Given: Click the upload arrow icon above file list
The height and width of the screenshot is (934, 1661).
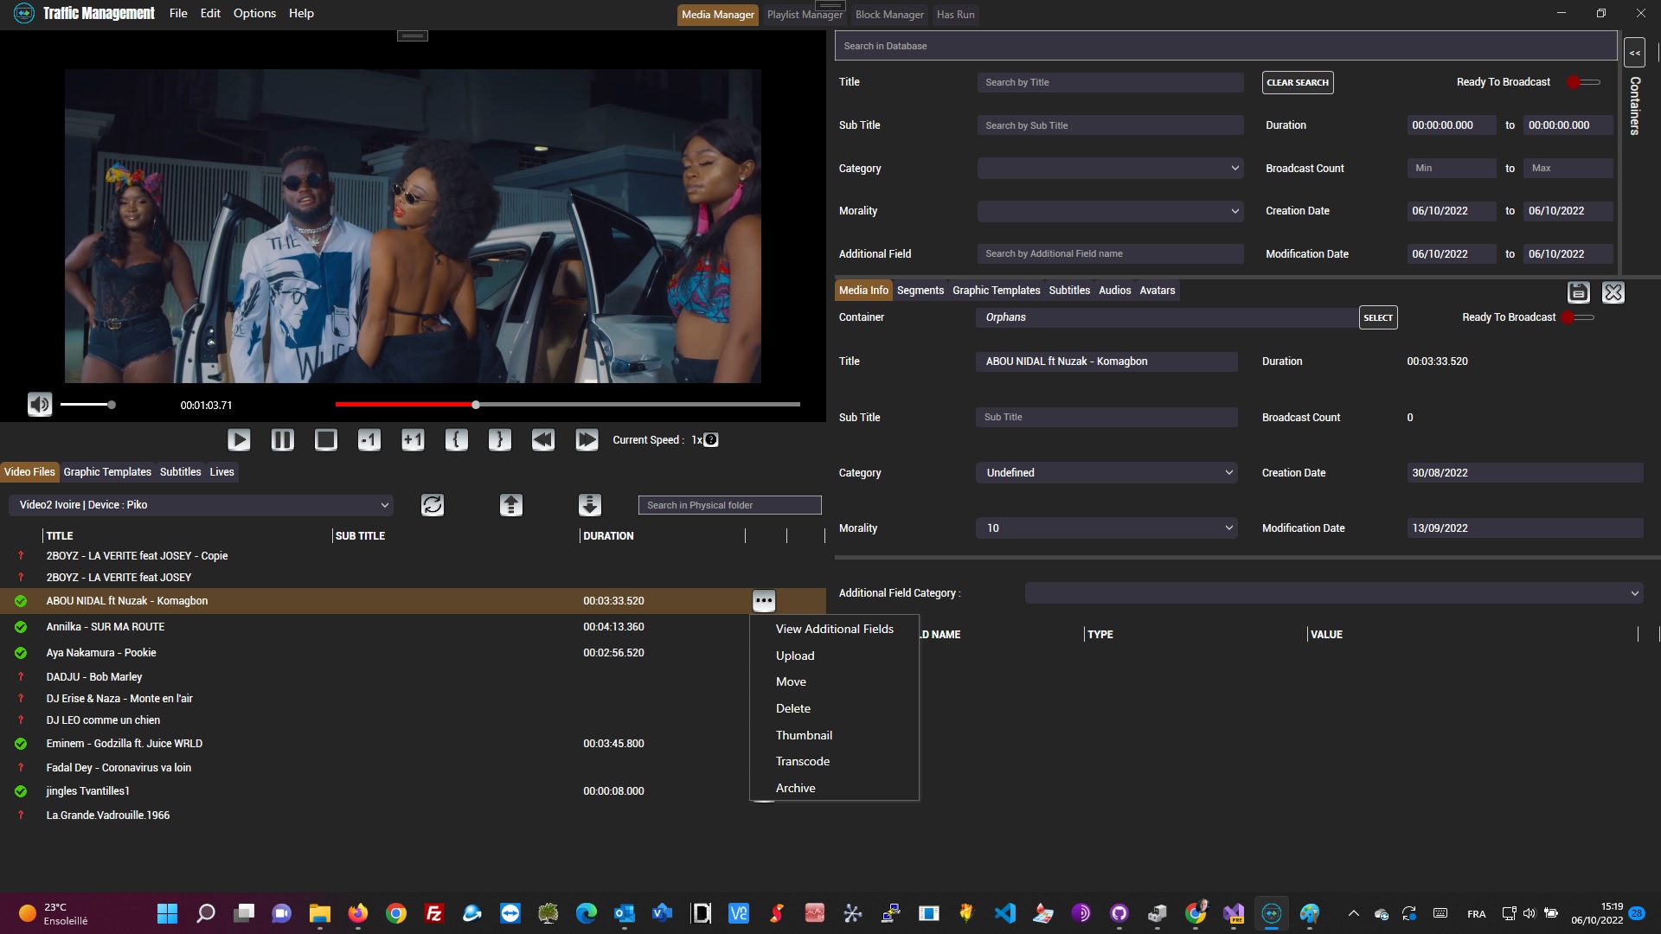Looking at the screenshot, I should (511, 505).
